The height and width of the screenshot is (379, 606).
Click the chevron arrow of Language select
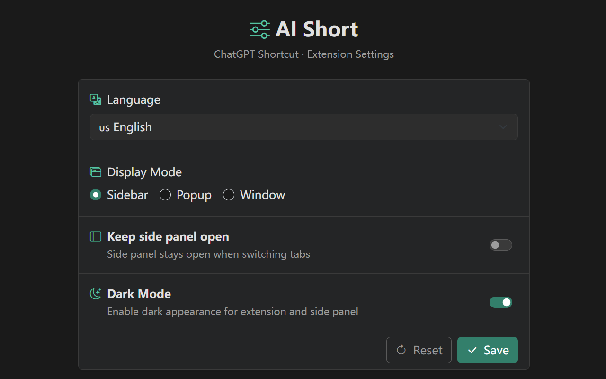click(x=503, y=127)
